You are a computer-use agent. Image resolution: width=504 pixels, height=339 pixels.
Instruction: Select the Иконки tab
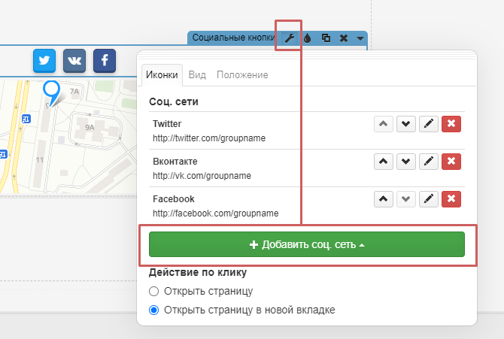point(162,75)
